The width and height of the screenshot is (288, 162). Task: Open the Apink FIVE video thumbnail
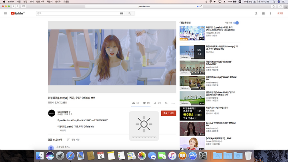tap(192, 144)
